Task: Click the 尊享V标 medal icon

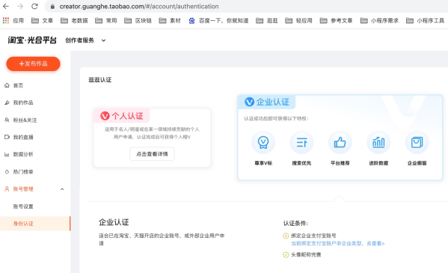Action: 263,142
